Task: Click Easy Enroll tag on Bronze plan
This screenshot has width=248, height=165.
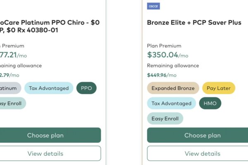Action: click(165, 118)
